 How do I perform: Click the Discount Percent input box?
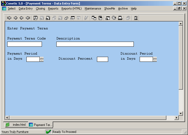[102, 59]
